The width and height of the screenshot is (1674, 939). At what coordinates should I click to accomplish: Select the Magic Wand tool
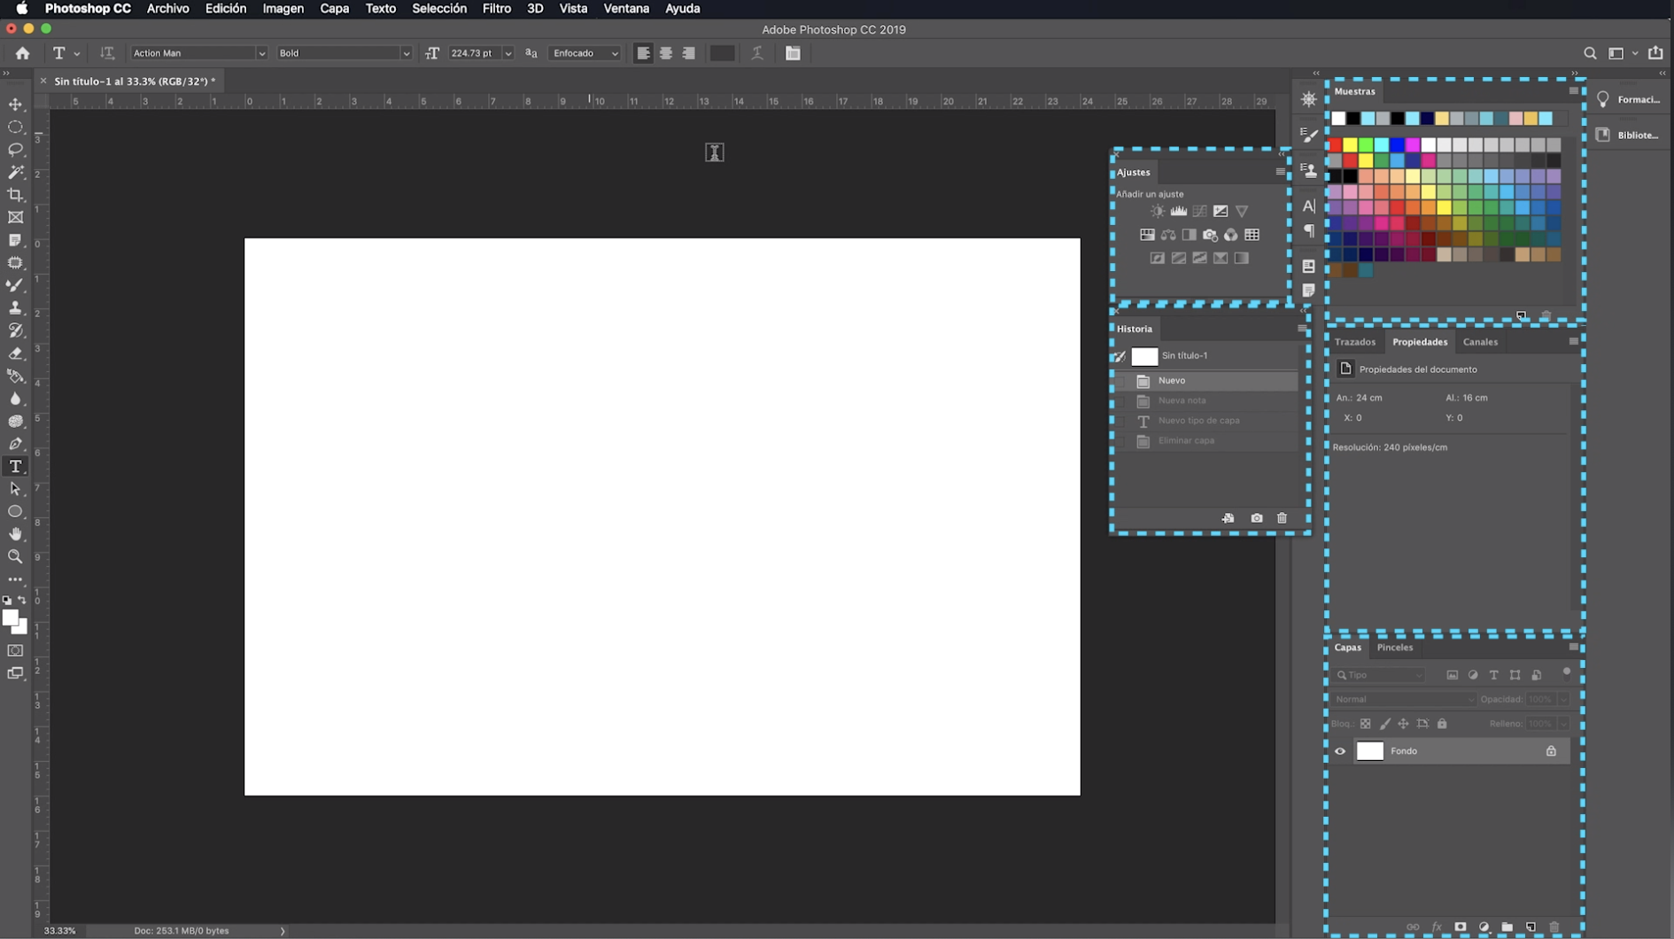[15, 172]
